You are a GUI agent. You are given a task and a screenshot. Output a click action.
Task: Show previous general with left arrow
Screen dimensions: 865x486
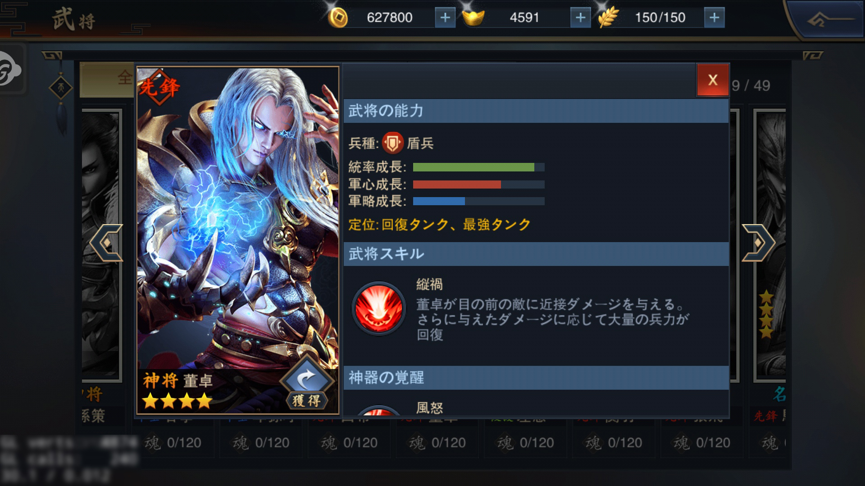click(x=107, y=243)
